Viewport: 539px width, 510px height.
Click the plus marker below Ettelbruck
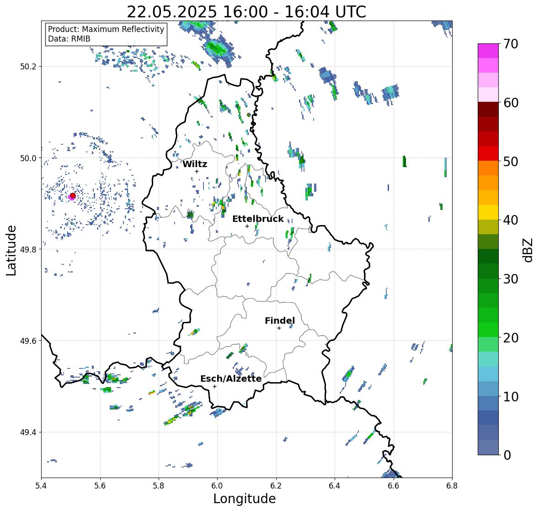click(x=247, y=226)
